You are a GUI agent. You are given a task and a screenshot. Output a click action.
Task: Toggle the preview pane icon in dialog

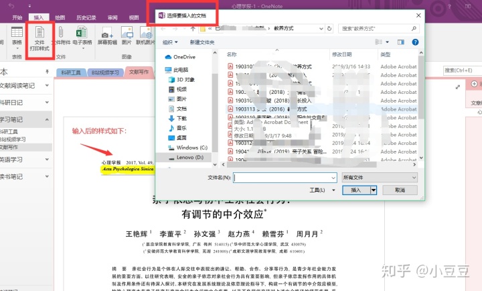[x=401, y=42]
